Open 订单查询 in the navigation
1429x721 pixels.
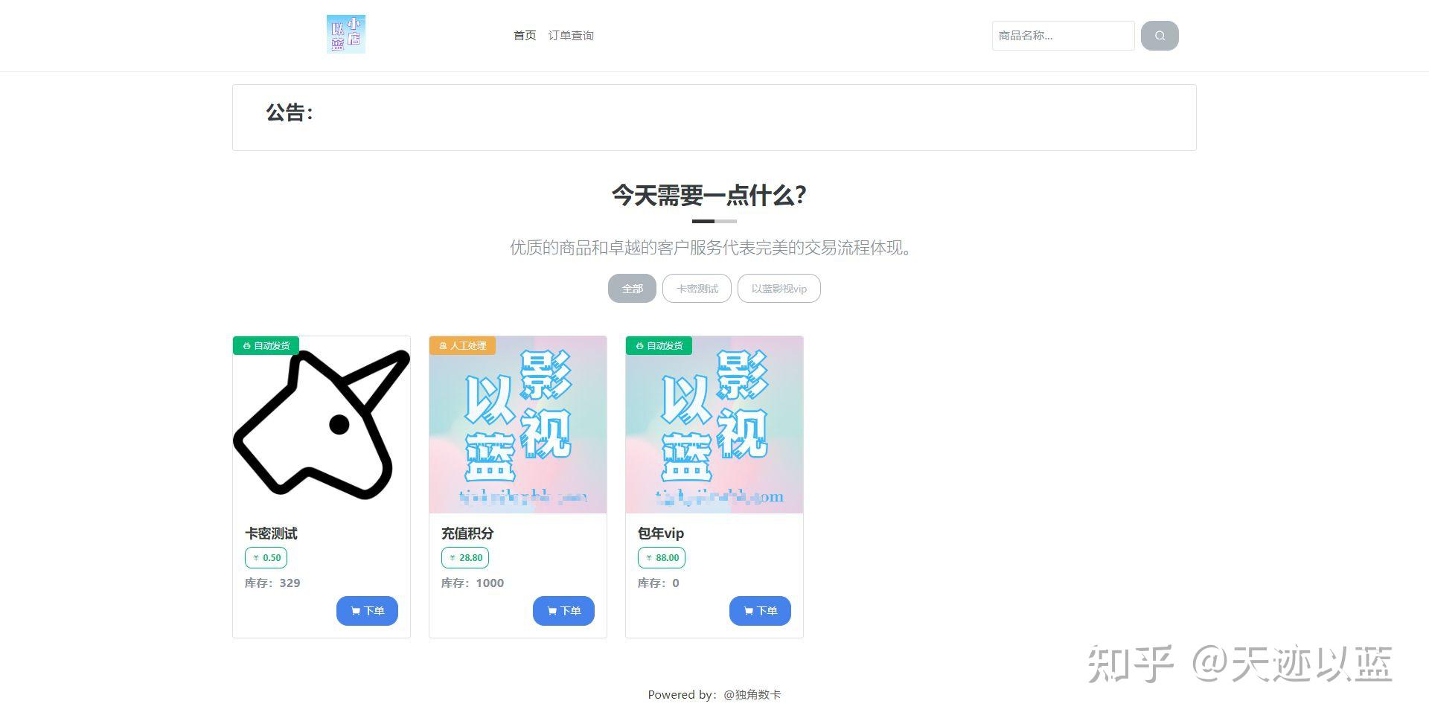pyautogui.click(x=571, y=36)
